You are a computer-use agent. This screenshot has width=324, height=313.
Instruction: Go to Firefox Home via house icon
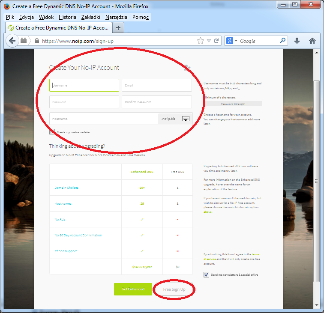click(312, 41)
